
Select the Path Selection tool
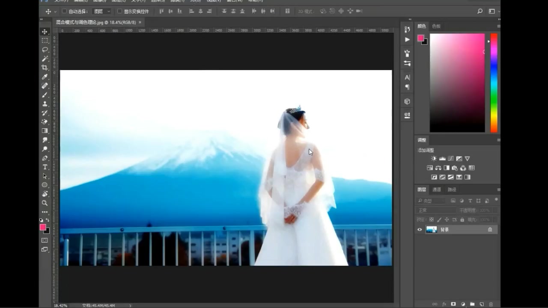click(x=45, y=176)
